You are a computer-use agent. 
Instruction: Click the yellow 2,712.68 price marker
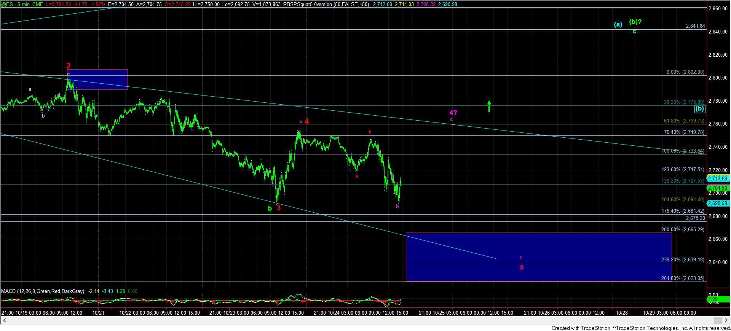(718, 178)
